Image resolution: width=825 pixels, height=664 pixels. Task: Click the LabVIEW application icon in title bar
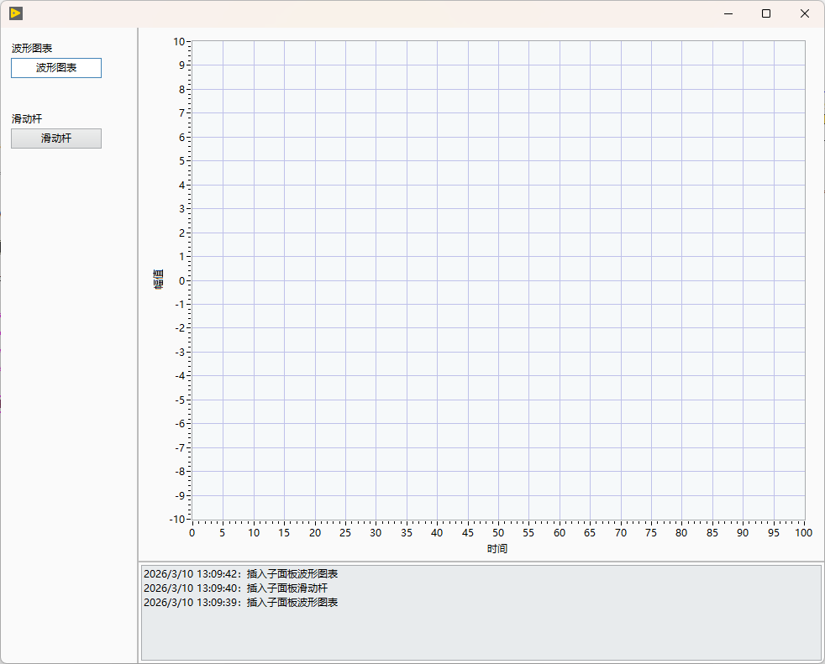[x=16, y=13]
